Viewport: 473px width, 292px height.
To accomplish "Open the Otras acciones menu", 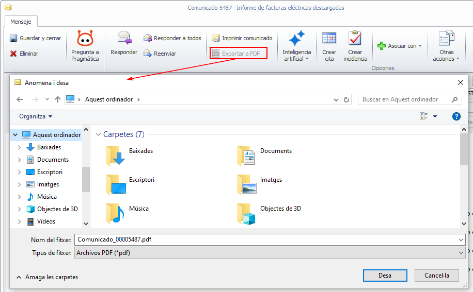I will click(x=446, y=46).
